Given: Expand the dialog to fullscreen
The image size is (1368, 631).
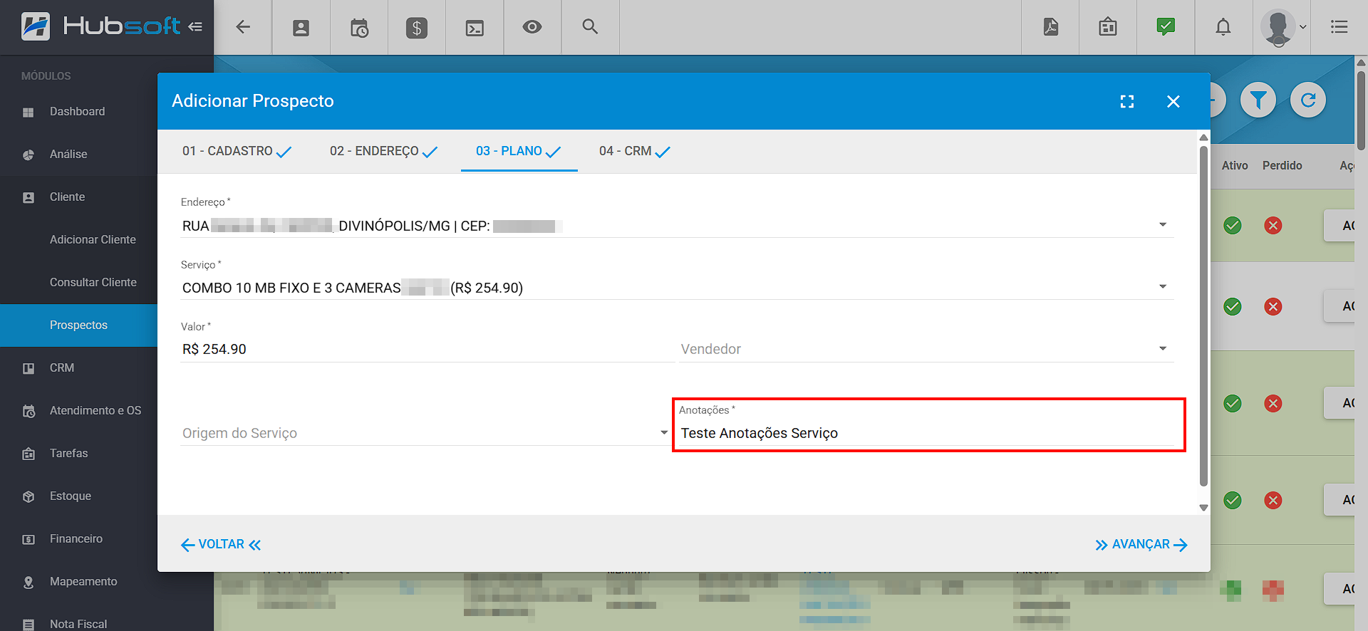Looking at the screenshot, I should point(1127,101).
